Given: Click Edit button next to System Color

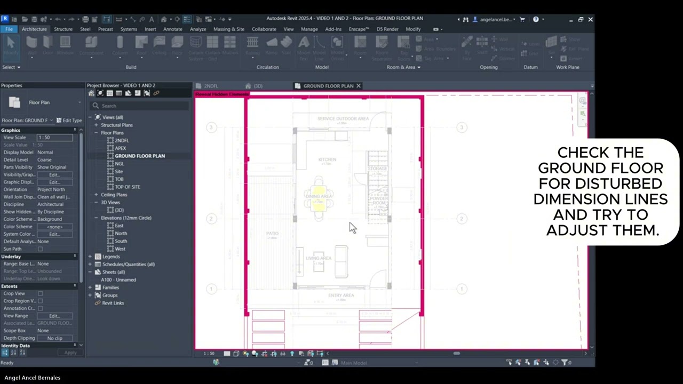Looking at the screenshot, I should (54, 234).
